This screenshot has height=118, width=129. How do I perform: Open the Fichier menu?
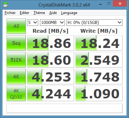coord(10,13)
